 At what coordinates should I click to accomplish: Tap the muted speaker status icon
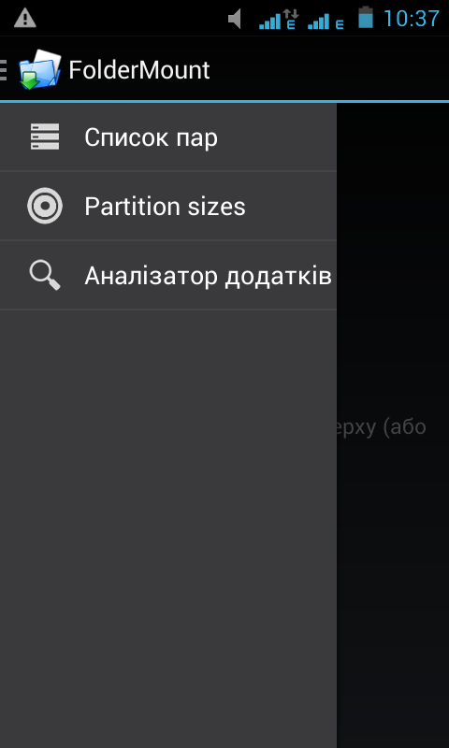(x=234, y=20)
